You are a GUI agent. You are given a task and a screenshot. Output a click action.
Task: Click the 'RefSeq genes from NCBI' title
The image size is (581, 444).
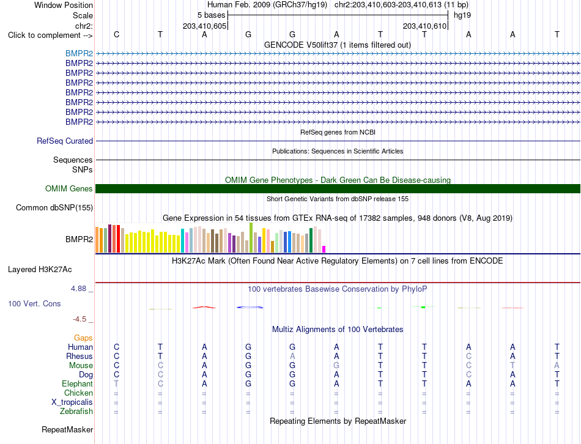coord(338,132)
